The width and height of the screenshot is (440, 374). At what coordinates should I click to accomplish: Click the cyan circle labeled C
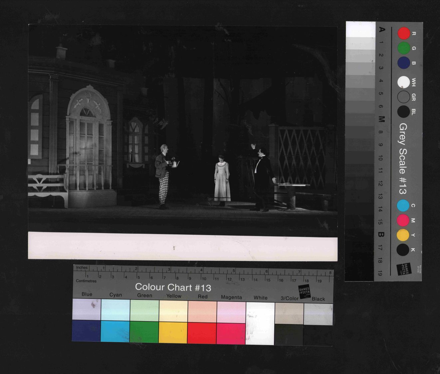pyautogui.click(x=403, y=206)
